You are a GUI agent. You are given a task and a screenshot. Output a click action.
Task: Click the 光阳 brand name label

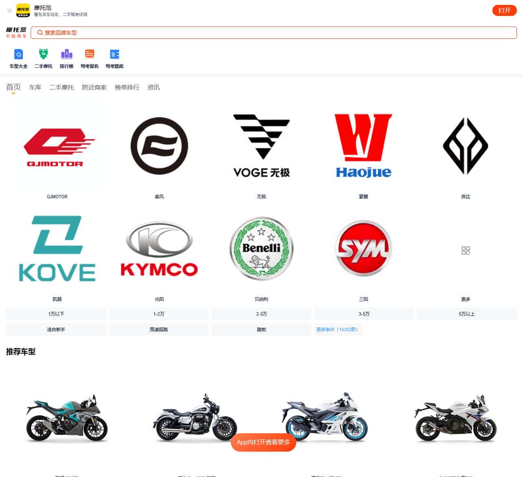159,299
